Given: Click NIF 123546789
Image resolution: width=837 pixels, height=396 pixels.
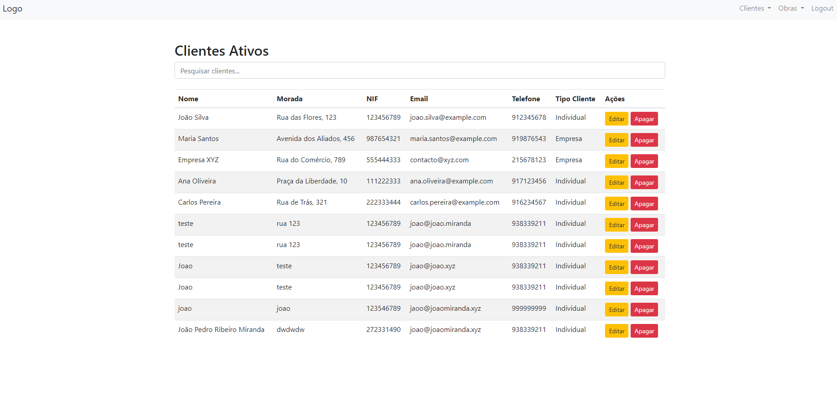Looking at the screenshot, I should (383, 308).
